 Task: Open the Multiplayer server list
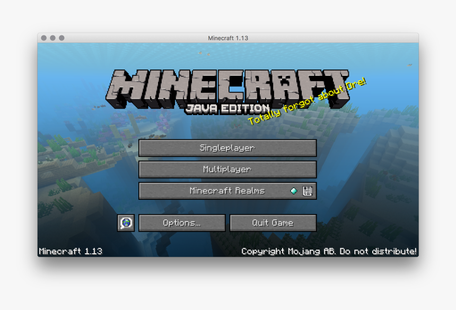(227, 170)
